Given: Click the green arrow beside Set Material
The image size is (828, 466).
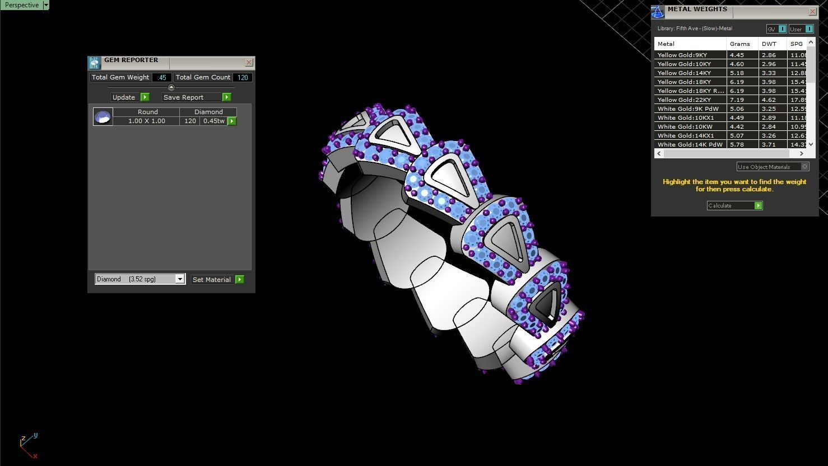Looking at the screenshot, I should pos(240,279).
